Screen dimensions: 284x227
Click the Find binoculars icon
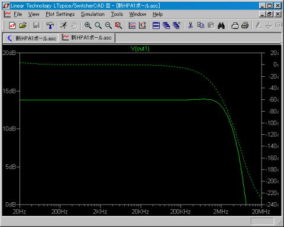coord(221,25)
